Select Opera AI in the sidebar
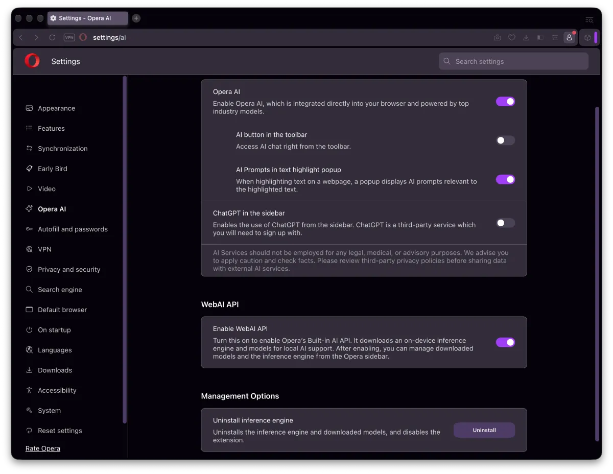The width and height of the screenshot is (613, 474). (52, 209)
